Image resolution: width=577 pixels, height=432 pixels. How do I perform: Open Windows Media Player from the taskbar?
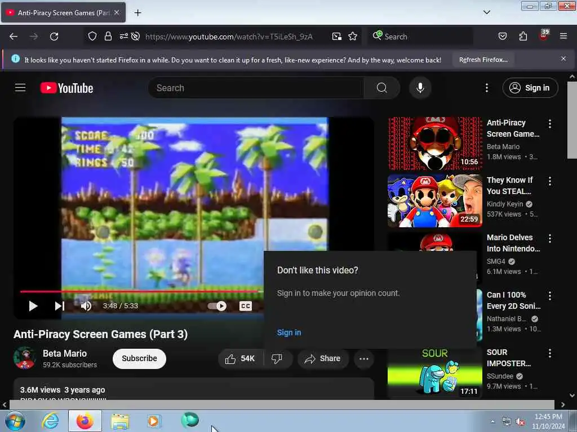click(x=153, y=421)
